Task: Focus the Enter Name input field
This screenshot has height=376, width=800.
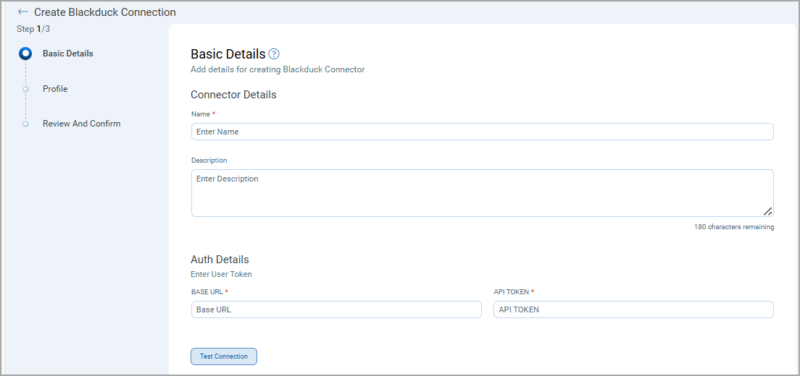Action: pos(482,132)
